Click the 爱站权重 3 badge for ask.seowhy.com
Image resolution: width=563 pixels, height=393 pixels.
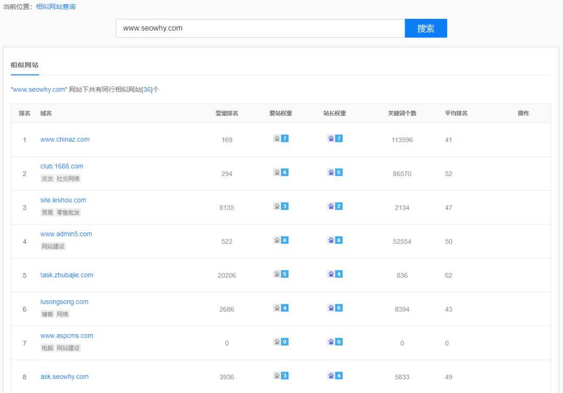click(x=281, y=376)
